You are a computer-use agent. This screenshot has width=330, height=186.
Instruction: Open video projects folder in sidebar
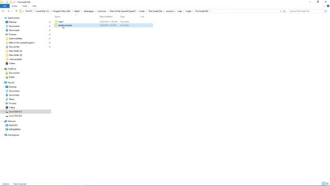(x=15, y=59)
